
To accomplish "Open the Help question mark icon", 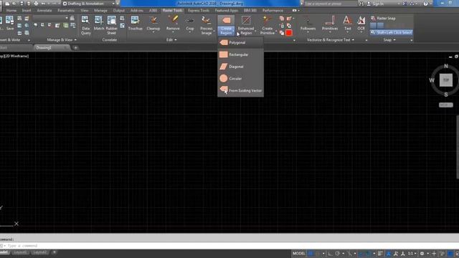I will 425,4.
